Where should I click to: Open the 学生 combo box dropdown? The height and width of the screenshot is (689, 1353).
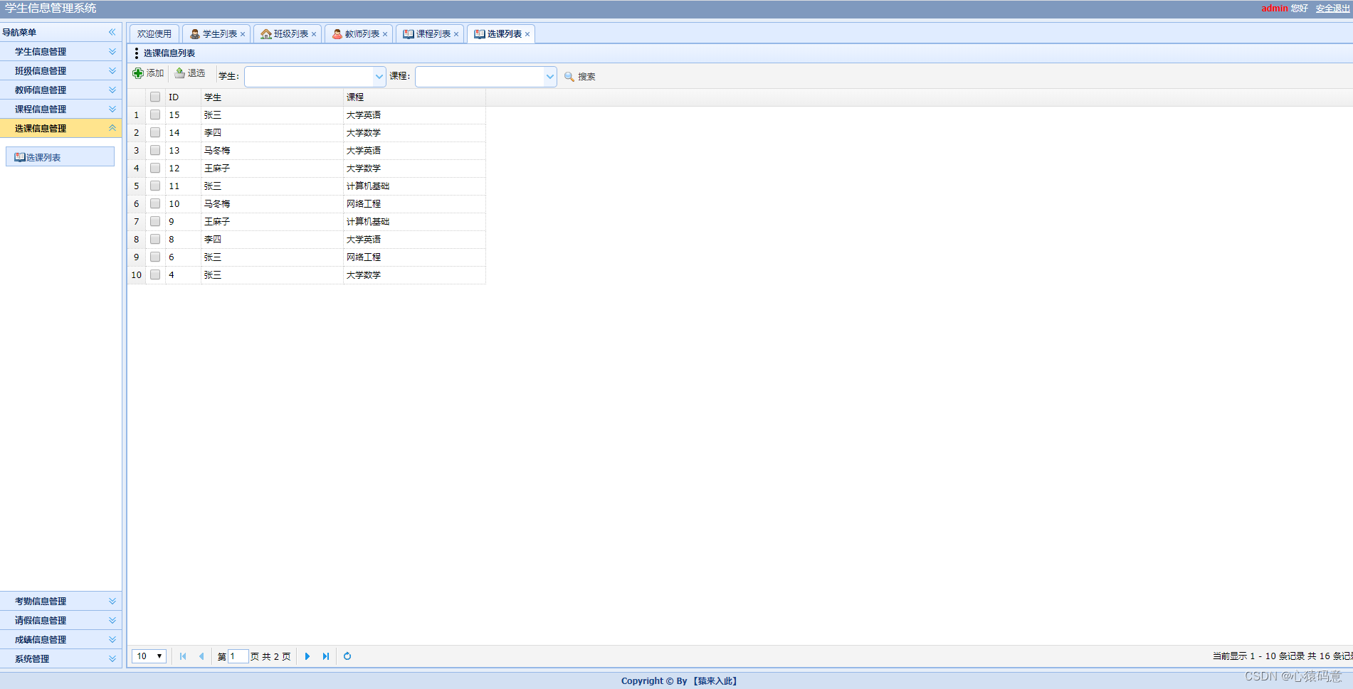(378, 76)
